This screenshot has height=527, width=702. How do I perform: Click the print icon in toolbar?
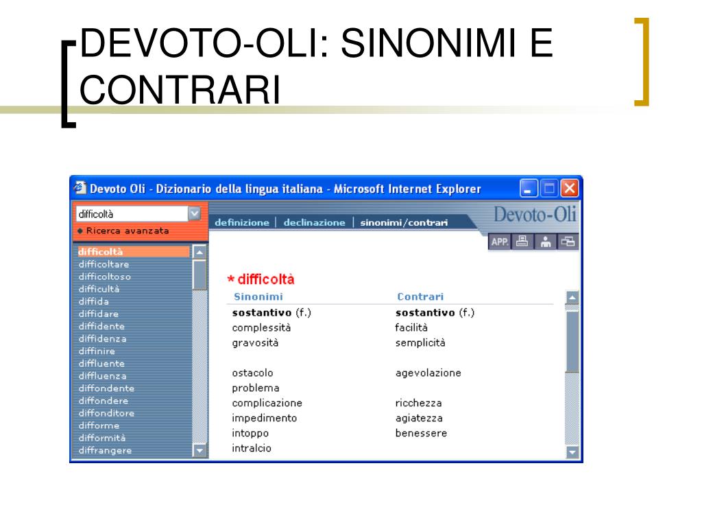(x=522, y=242)
